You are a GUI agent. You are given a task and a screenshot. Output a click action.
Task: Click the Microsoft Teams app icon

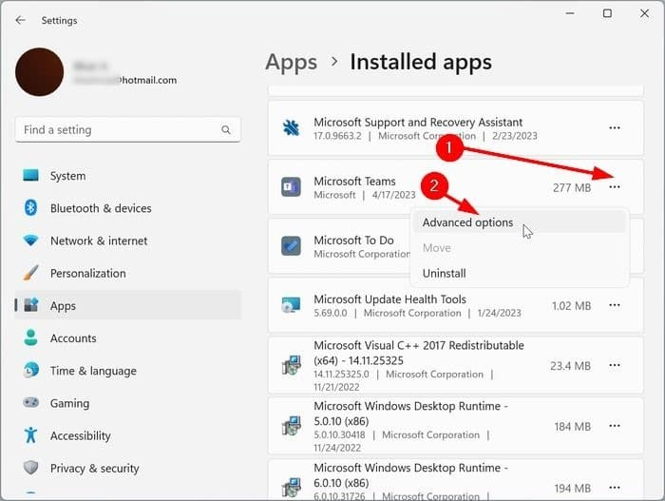click(291, 187)
